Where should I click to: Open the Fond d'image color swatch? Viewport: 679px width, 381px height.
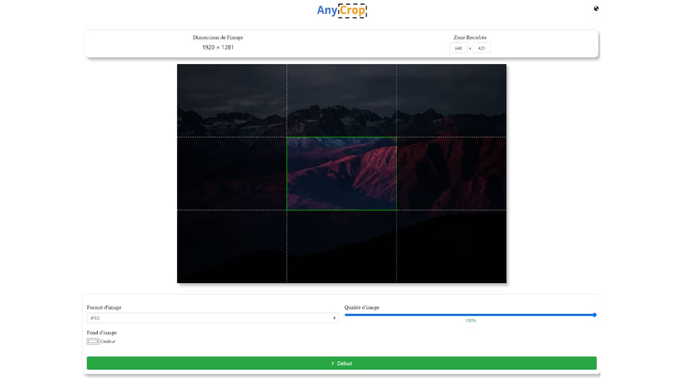click(93, 341)
